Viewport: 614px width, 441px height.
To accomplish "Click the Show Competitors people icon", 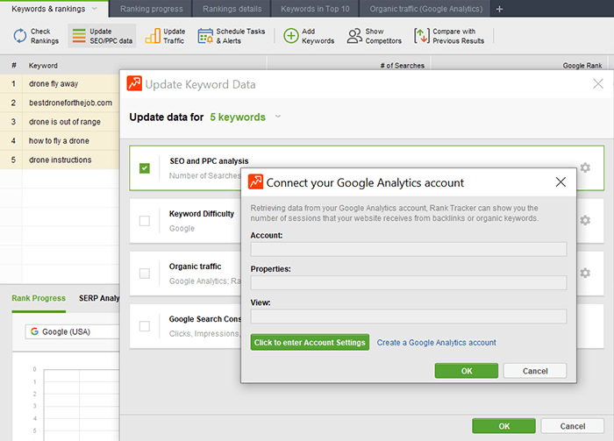I will coord(354,36).
